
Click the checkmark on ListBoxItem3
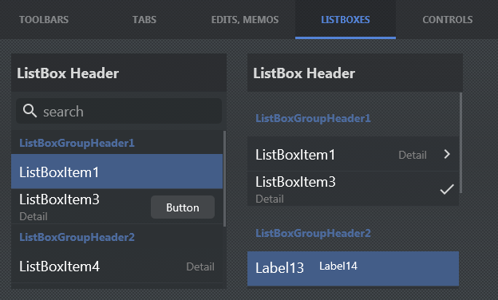(447, 189)
